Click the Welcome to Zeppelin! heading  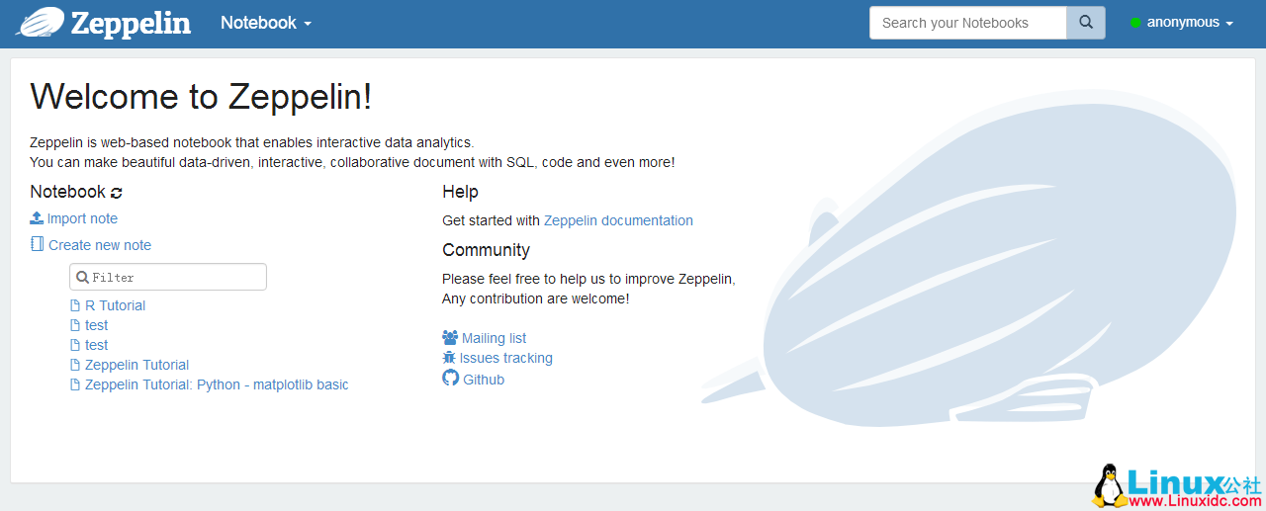[202, 96]
